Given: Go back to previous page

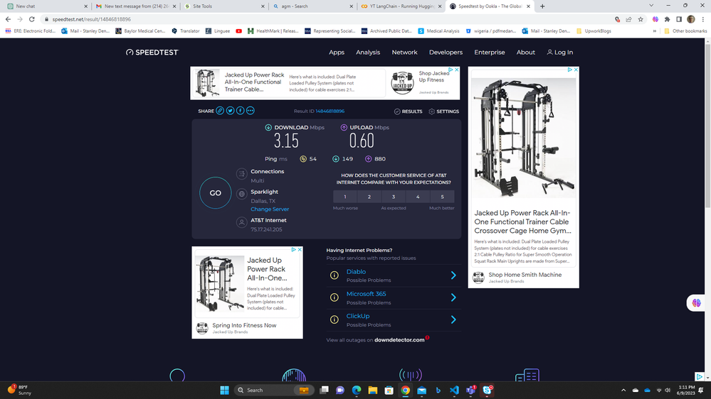Looking at the screenshot, I should click(x=8, y=19).
